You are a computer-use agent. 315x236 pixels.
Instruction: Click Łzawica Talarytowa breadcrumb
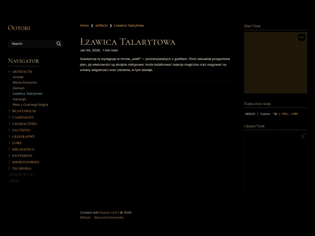[x=129, y=26]
